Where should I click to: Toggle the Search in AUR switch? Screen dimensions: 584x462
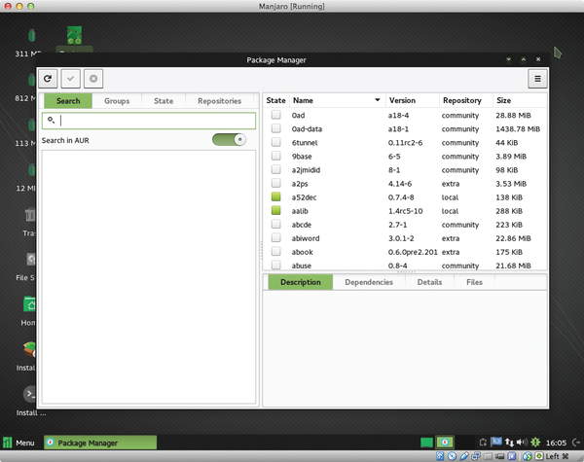coord(229,140)
